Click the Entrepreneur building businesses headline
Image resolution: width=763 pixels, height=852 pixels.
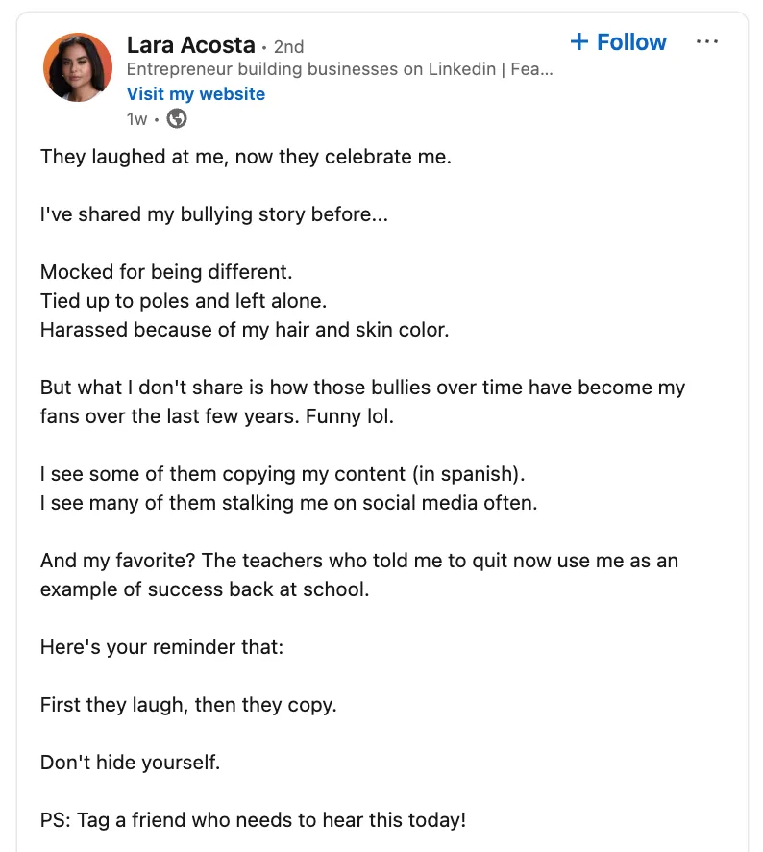point(341,70)
